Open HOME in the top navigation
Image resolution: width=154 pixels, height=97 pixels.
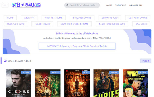pos(109,5)
